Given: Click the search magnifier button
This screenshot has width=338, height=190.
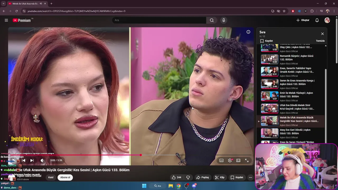Looking at the screenshot, I should click(212, 20).
